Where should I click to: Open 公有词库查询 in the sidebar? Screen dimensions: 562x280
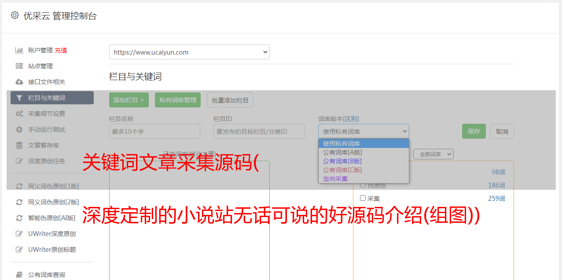(x=47, y=275)
